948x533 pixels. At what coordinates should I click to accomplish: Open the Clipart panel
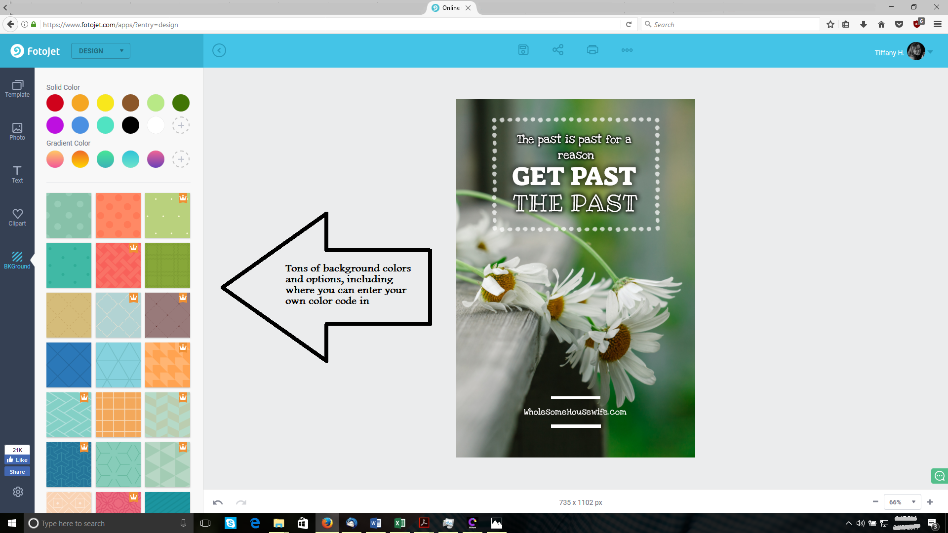click(17, 218)
